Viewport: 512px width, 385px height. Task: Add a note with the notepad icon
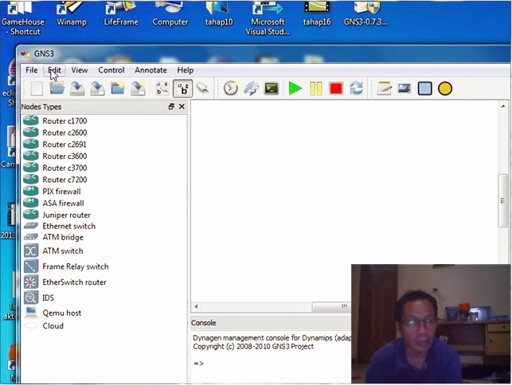(x=384, y=88)
